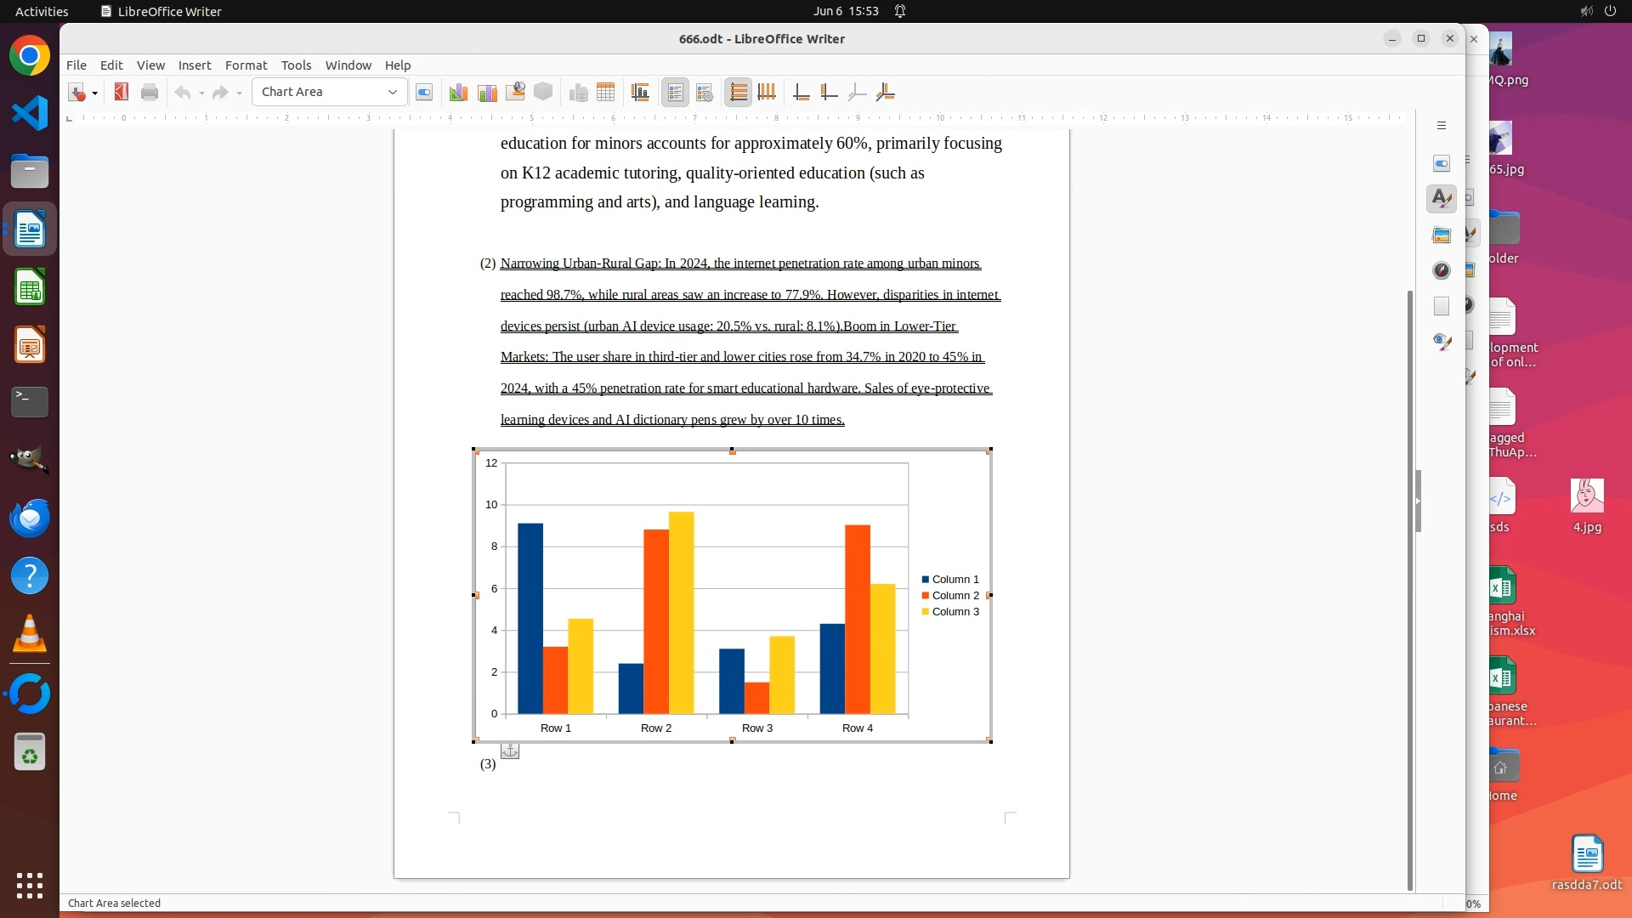Image resolution: width=1632 pixels, height=918 pixels.
Task: Click the vertical document scrollbar
Action: (x=1409, y=588)
